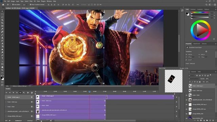
Task: Click the create new layer icon
Action: (x=210, y=121)
